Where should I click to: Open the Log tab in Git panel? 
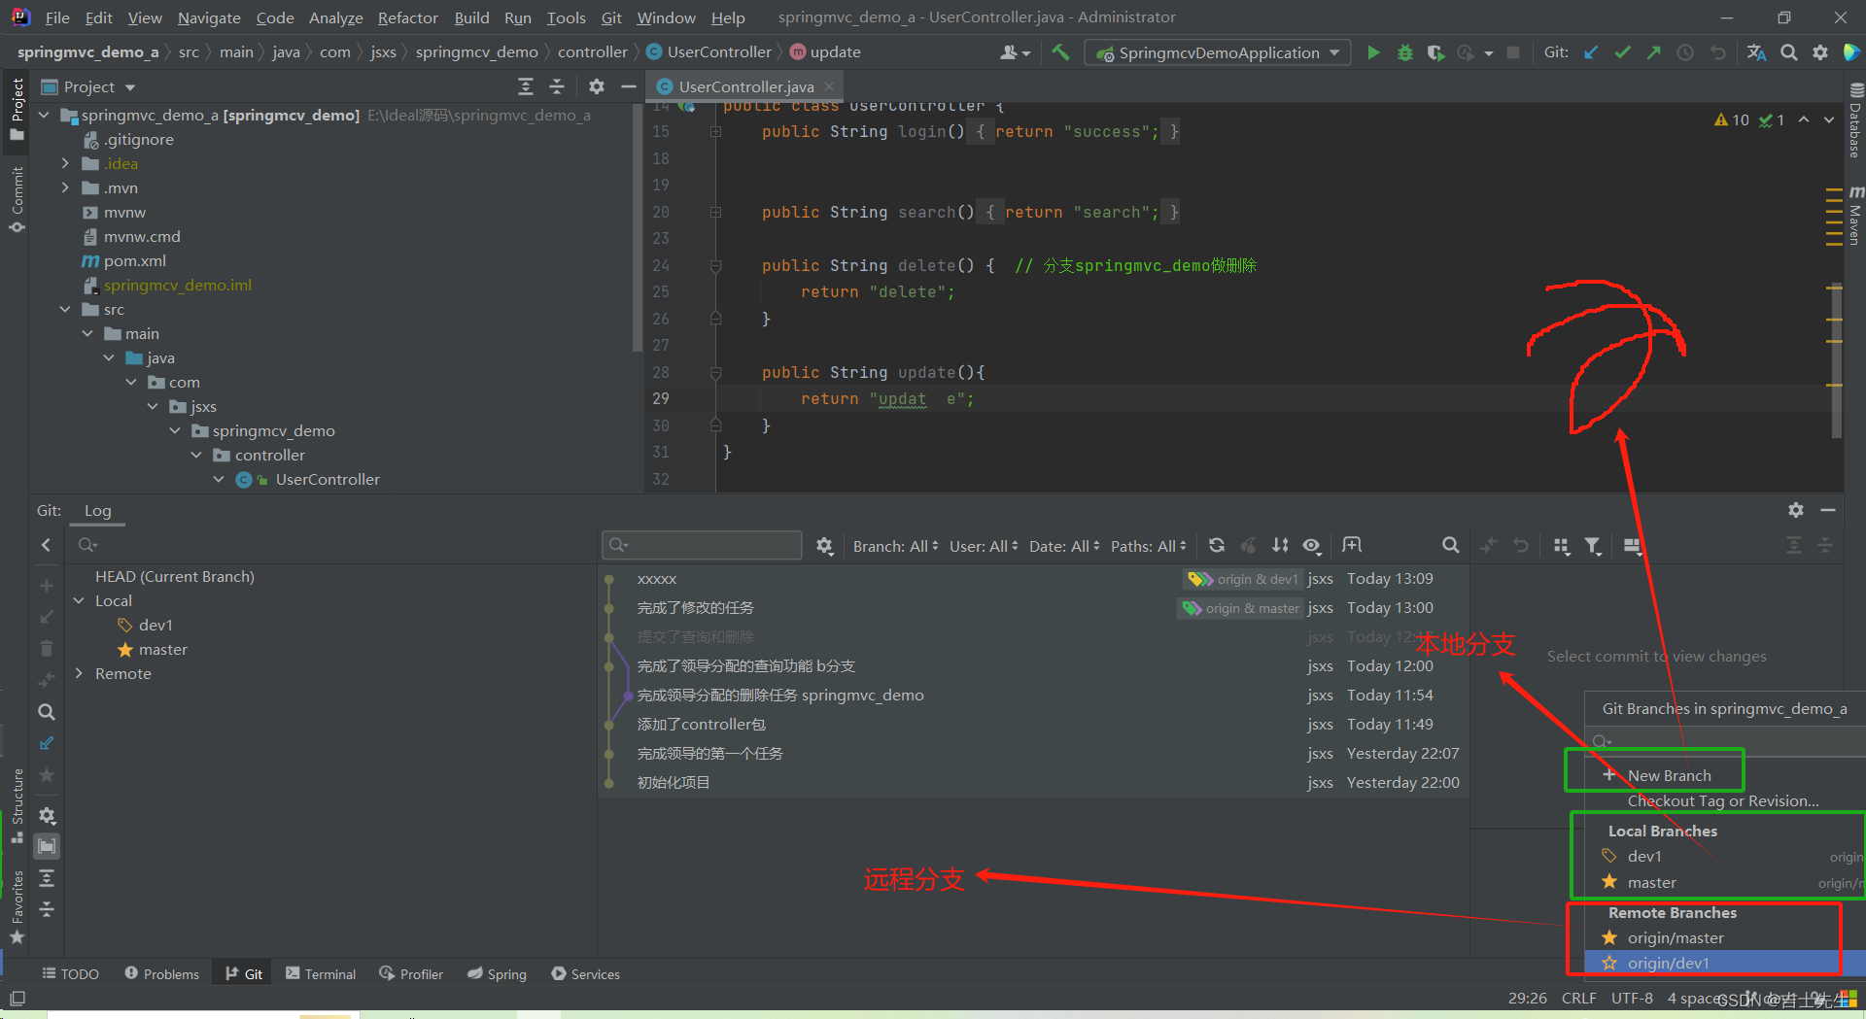[97, 510]
